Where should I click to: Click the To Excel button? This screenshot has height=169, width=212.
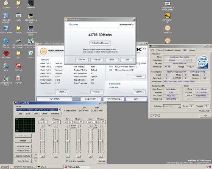coord(97,60)
